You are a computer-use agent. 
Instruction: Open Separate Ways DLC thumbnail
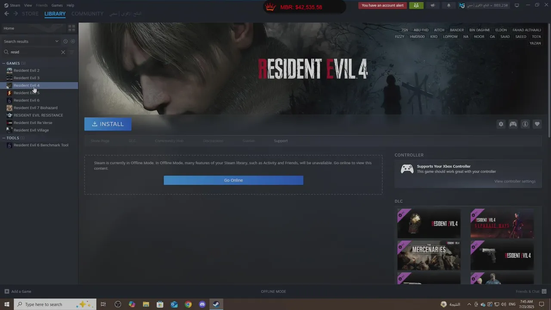(502, 223)
